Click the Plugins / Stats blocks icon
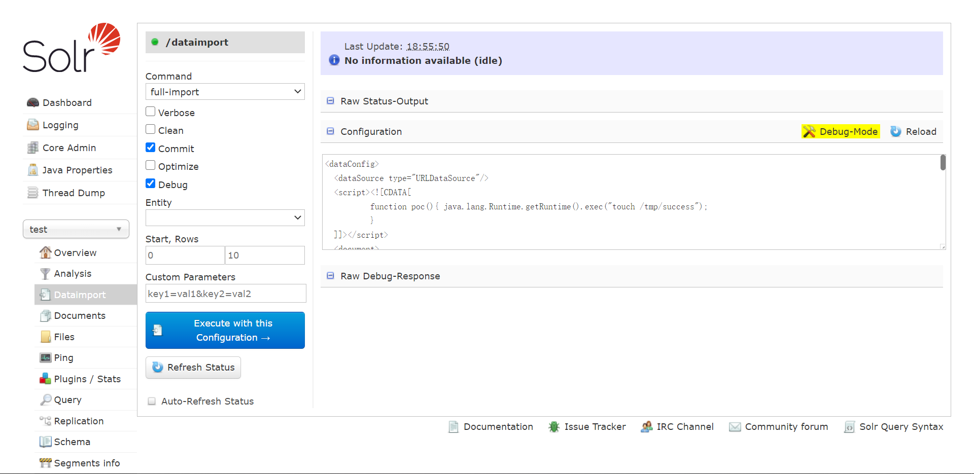The width and height of the screenshot is (974, 474). tap(46, 379)
